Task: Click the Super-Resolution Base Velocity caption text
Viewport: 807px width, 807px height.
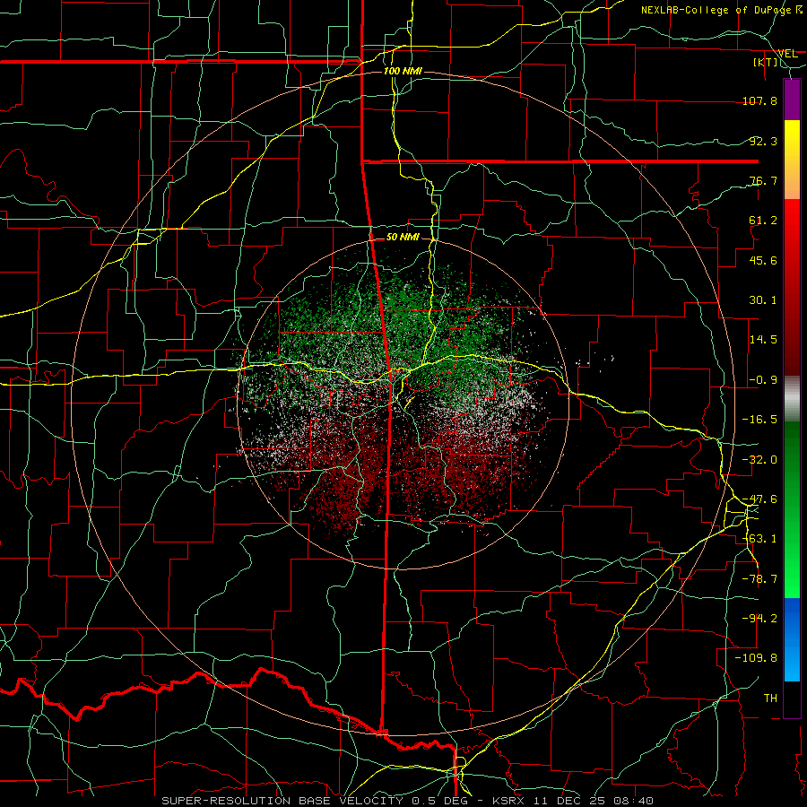Action: 408,801
